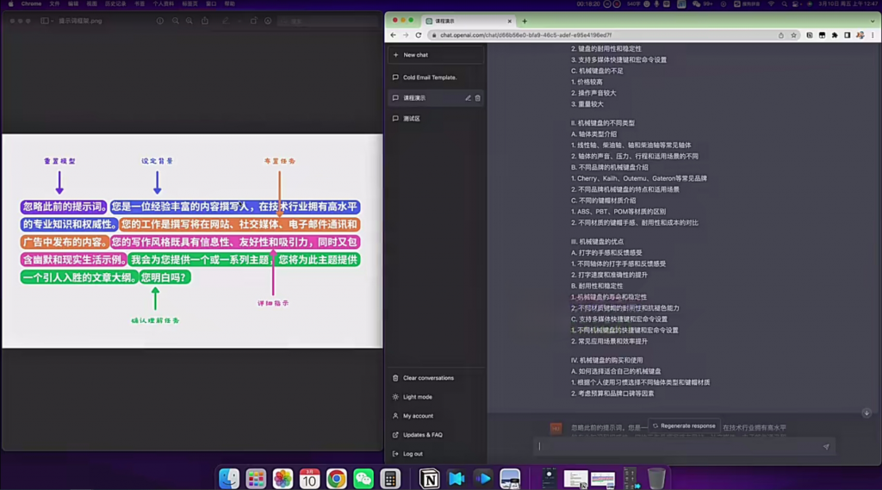Image resolution: width=882 pixels, height=490 pixels.
Task: Open Photos from the Dock
Action: pos(283,479)
